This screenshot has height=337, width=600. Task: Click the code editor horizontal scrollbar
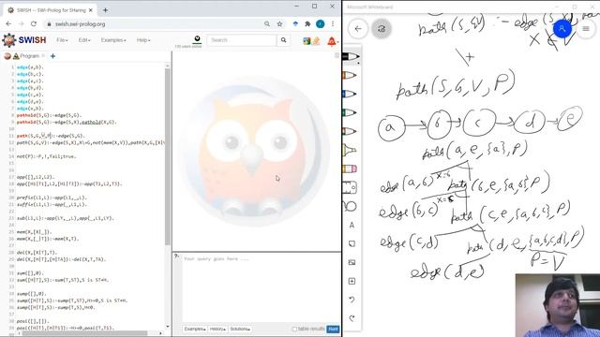click(x=84, y=333)
